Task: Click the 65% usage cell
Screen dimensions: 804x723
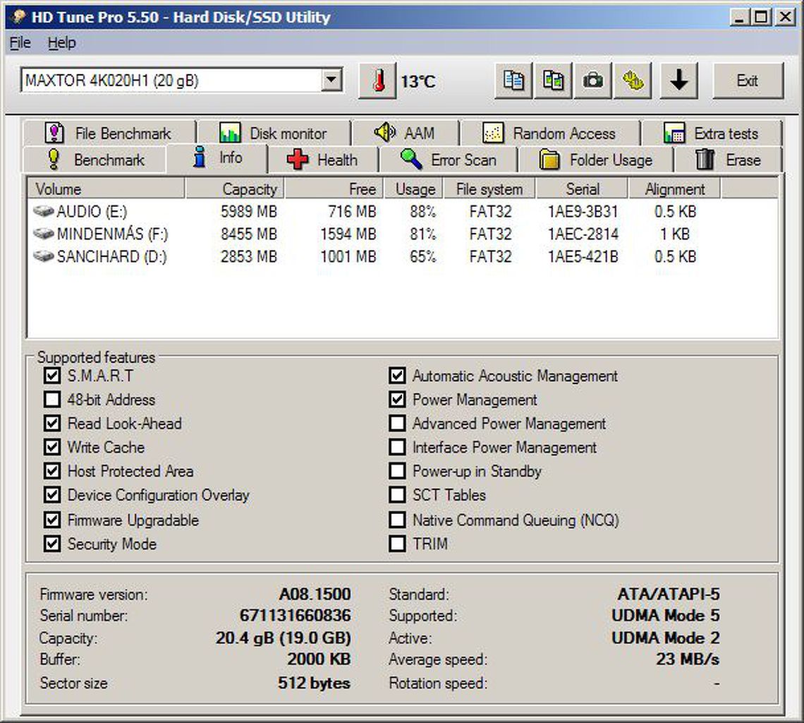Action: (422, 256)
